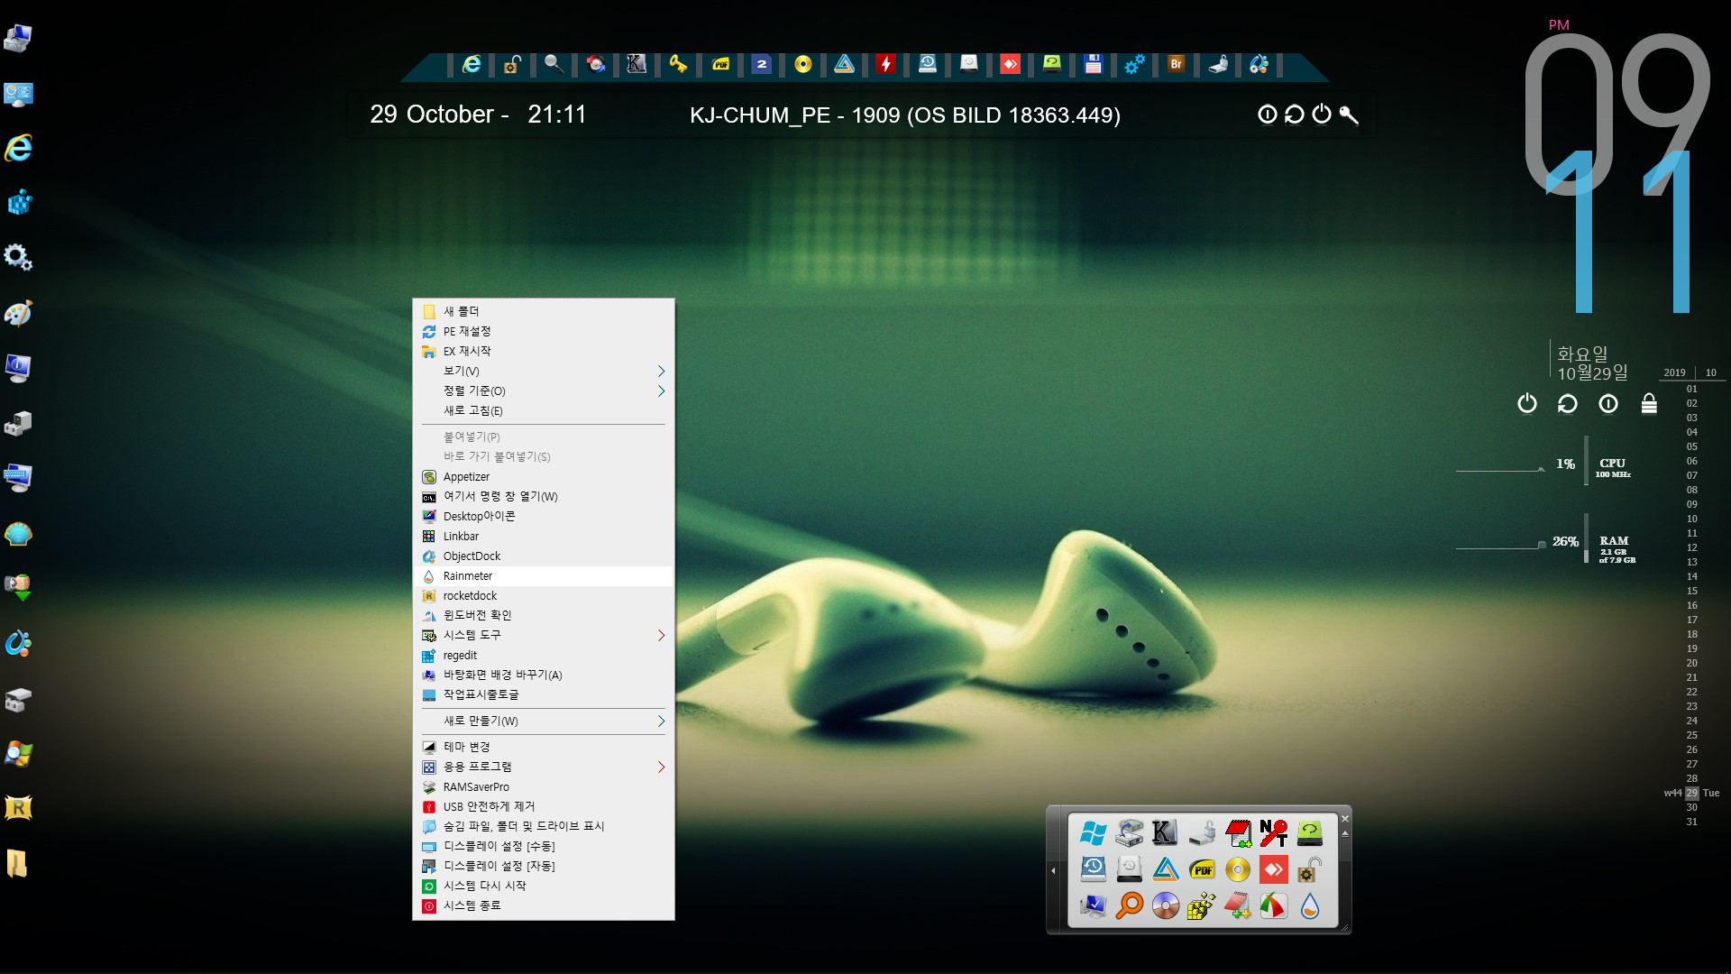The width and height of the screenshot is (1731, 974).
Task: Launch the purple-copper disc icon in the dock
Action: tap(1166, 905)
